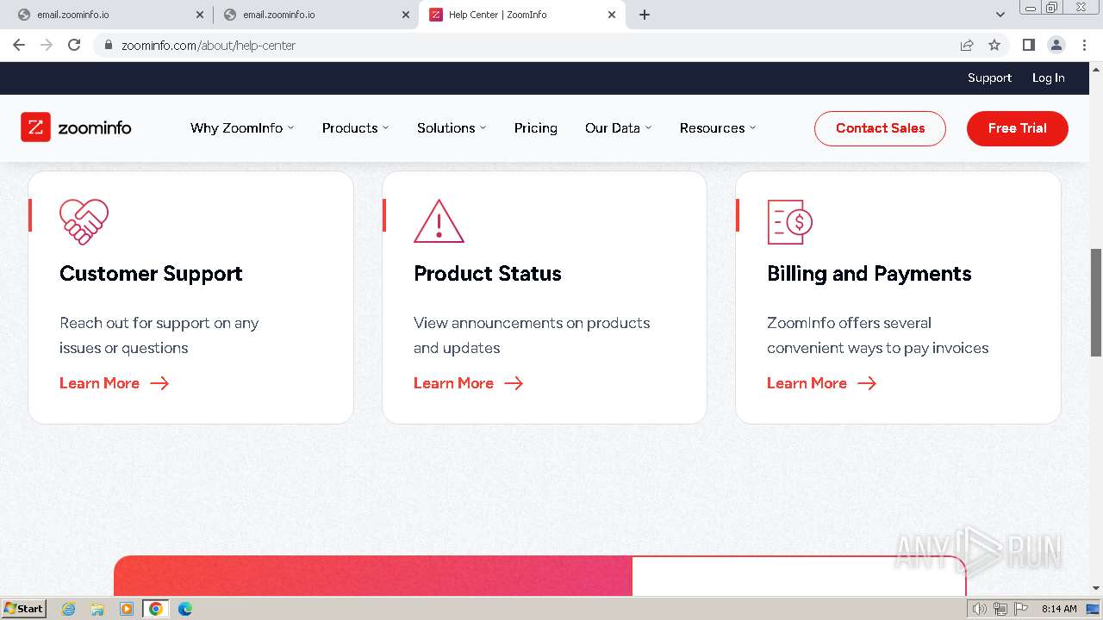Screen dimensions: 1103x620
Task: Select the Help Center | ZoomInfo tab
Action: pos(522,15)
